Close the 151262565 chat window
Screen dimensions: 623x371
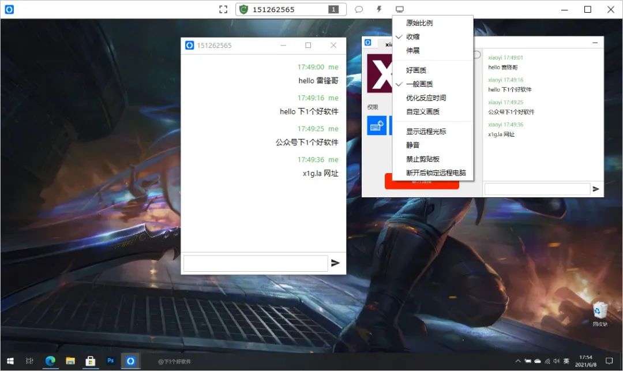(333, 45)
